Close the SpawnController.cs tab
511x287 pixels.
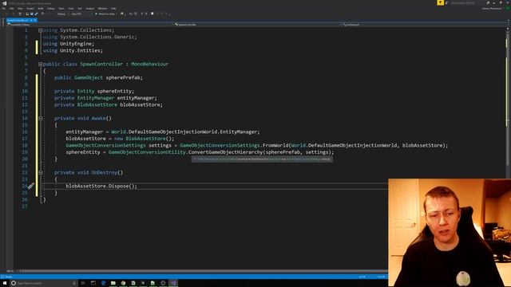pos(35,20)
